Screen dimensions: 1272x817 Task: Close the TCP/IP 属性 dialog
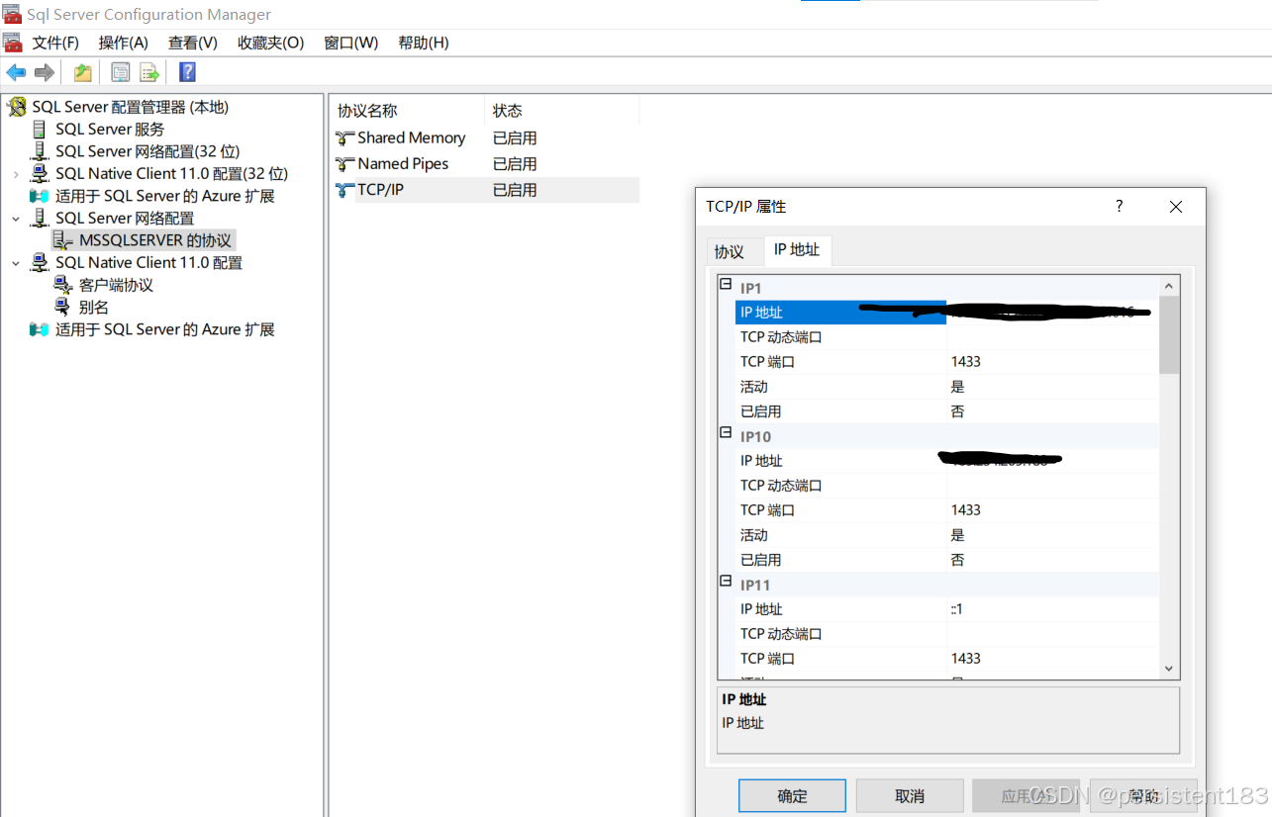[x=1176, y=207]
